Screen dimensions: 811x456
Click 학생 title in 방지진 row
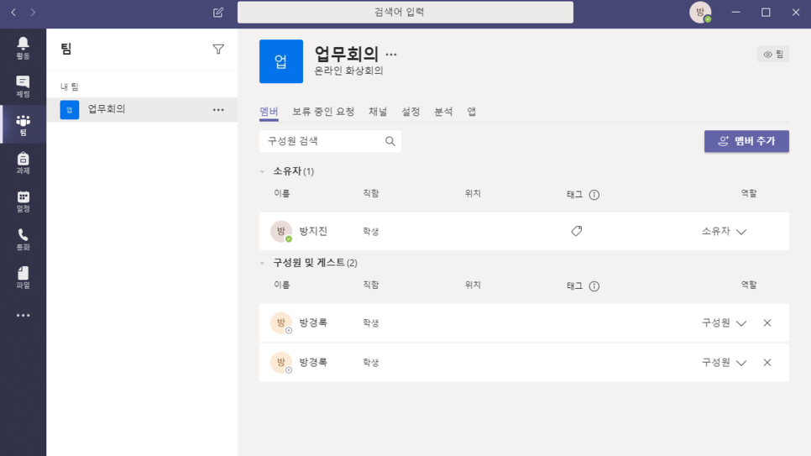coord(371,232)
